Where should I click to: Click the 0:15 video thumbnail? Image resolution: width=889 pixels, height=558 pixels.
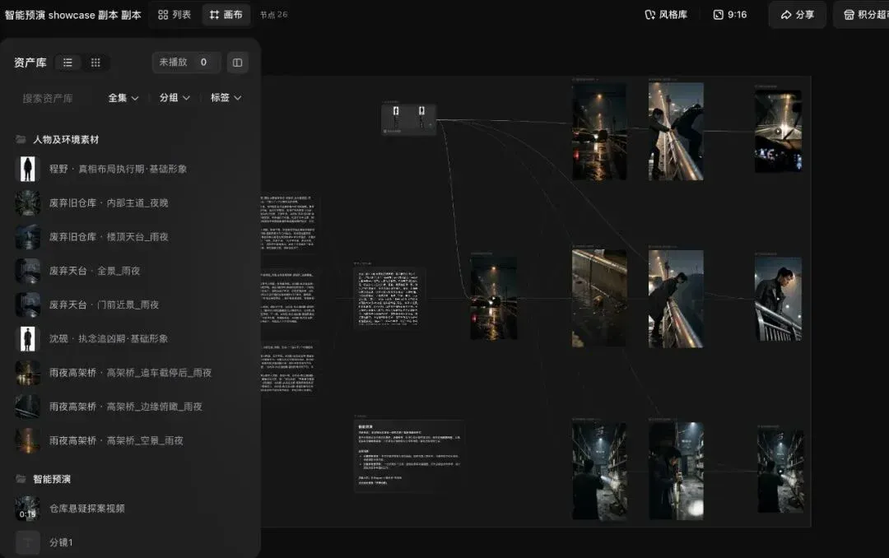pyautogui.click(x=27, y=509)
